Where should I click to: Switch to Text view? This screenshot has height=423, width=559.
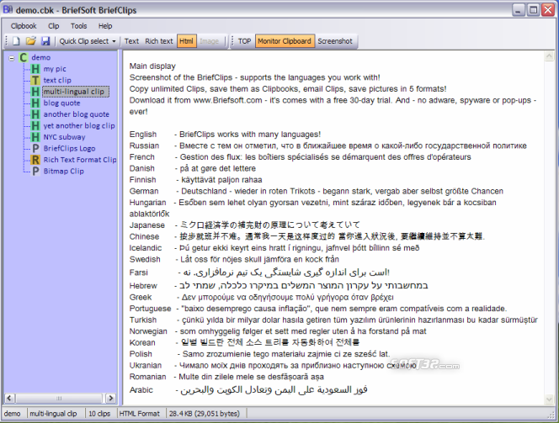coord(131,41)
